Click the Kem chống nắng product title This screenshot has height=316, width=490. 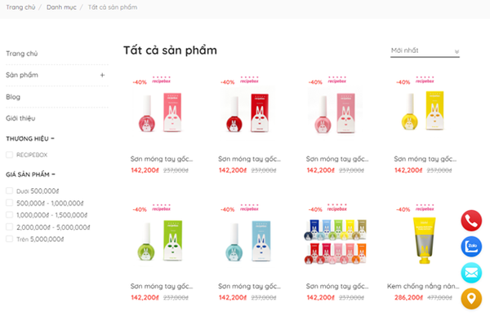point(423,286)
